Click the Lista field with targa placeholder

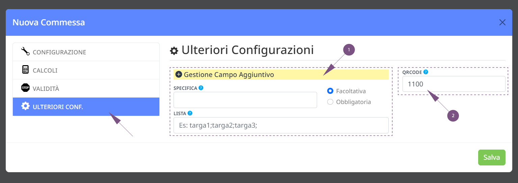[281, 125]
